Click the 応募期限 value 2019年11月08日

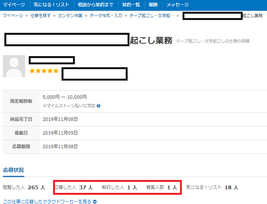(x=60, y=147)
